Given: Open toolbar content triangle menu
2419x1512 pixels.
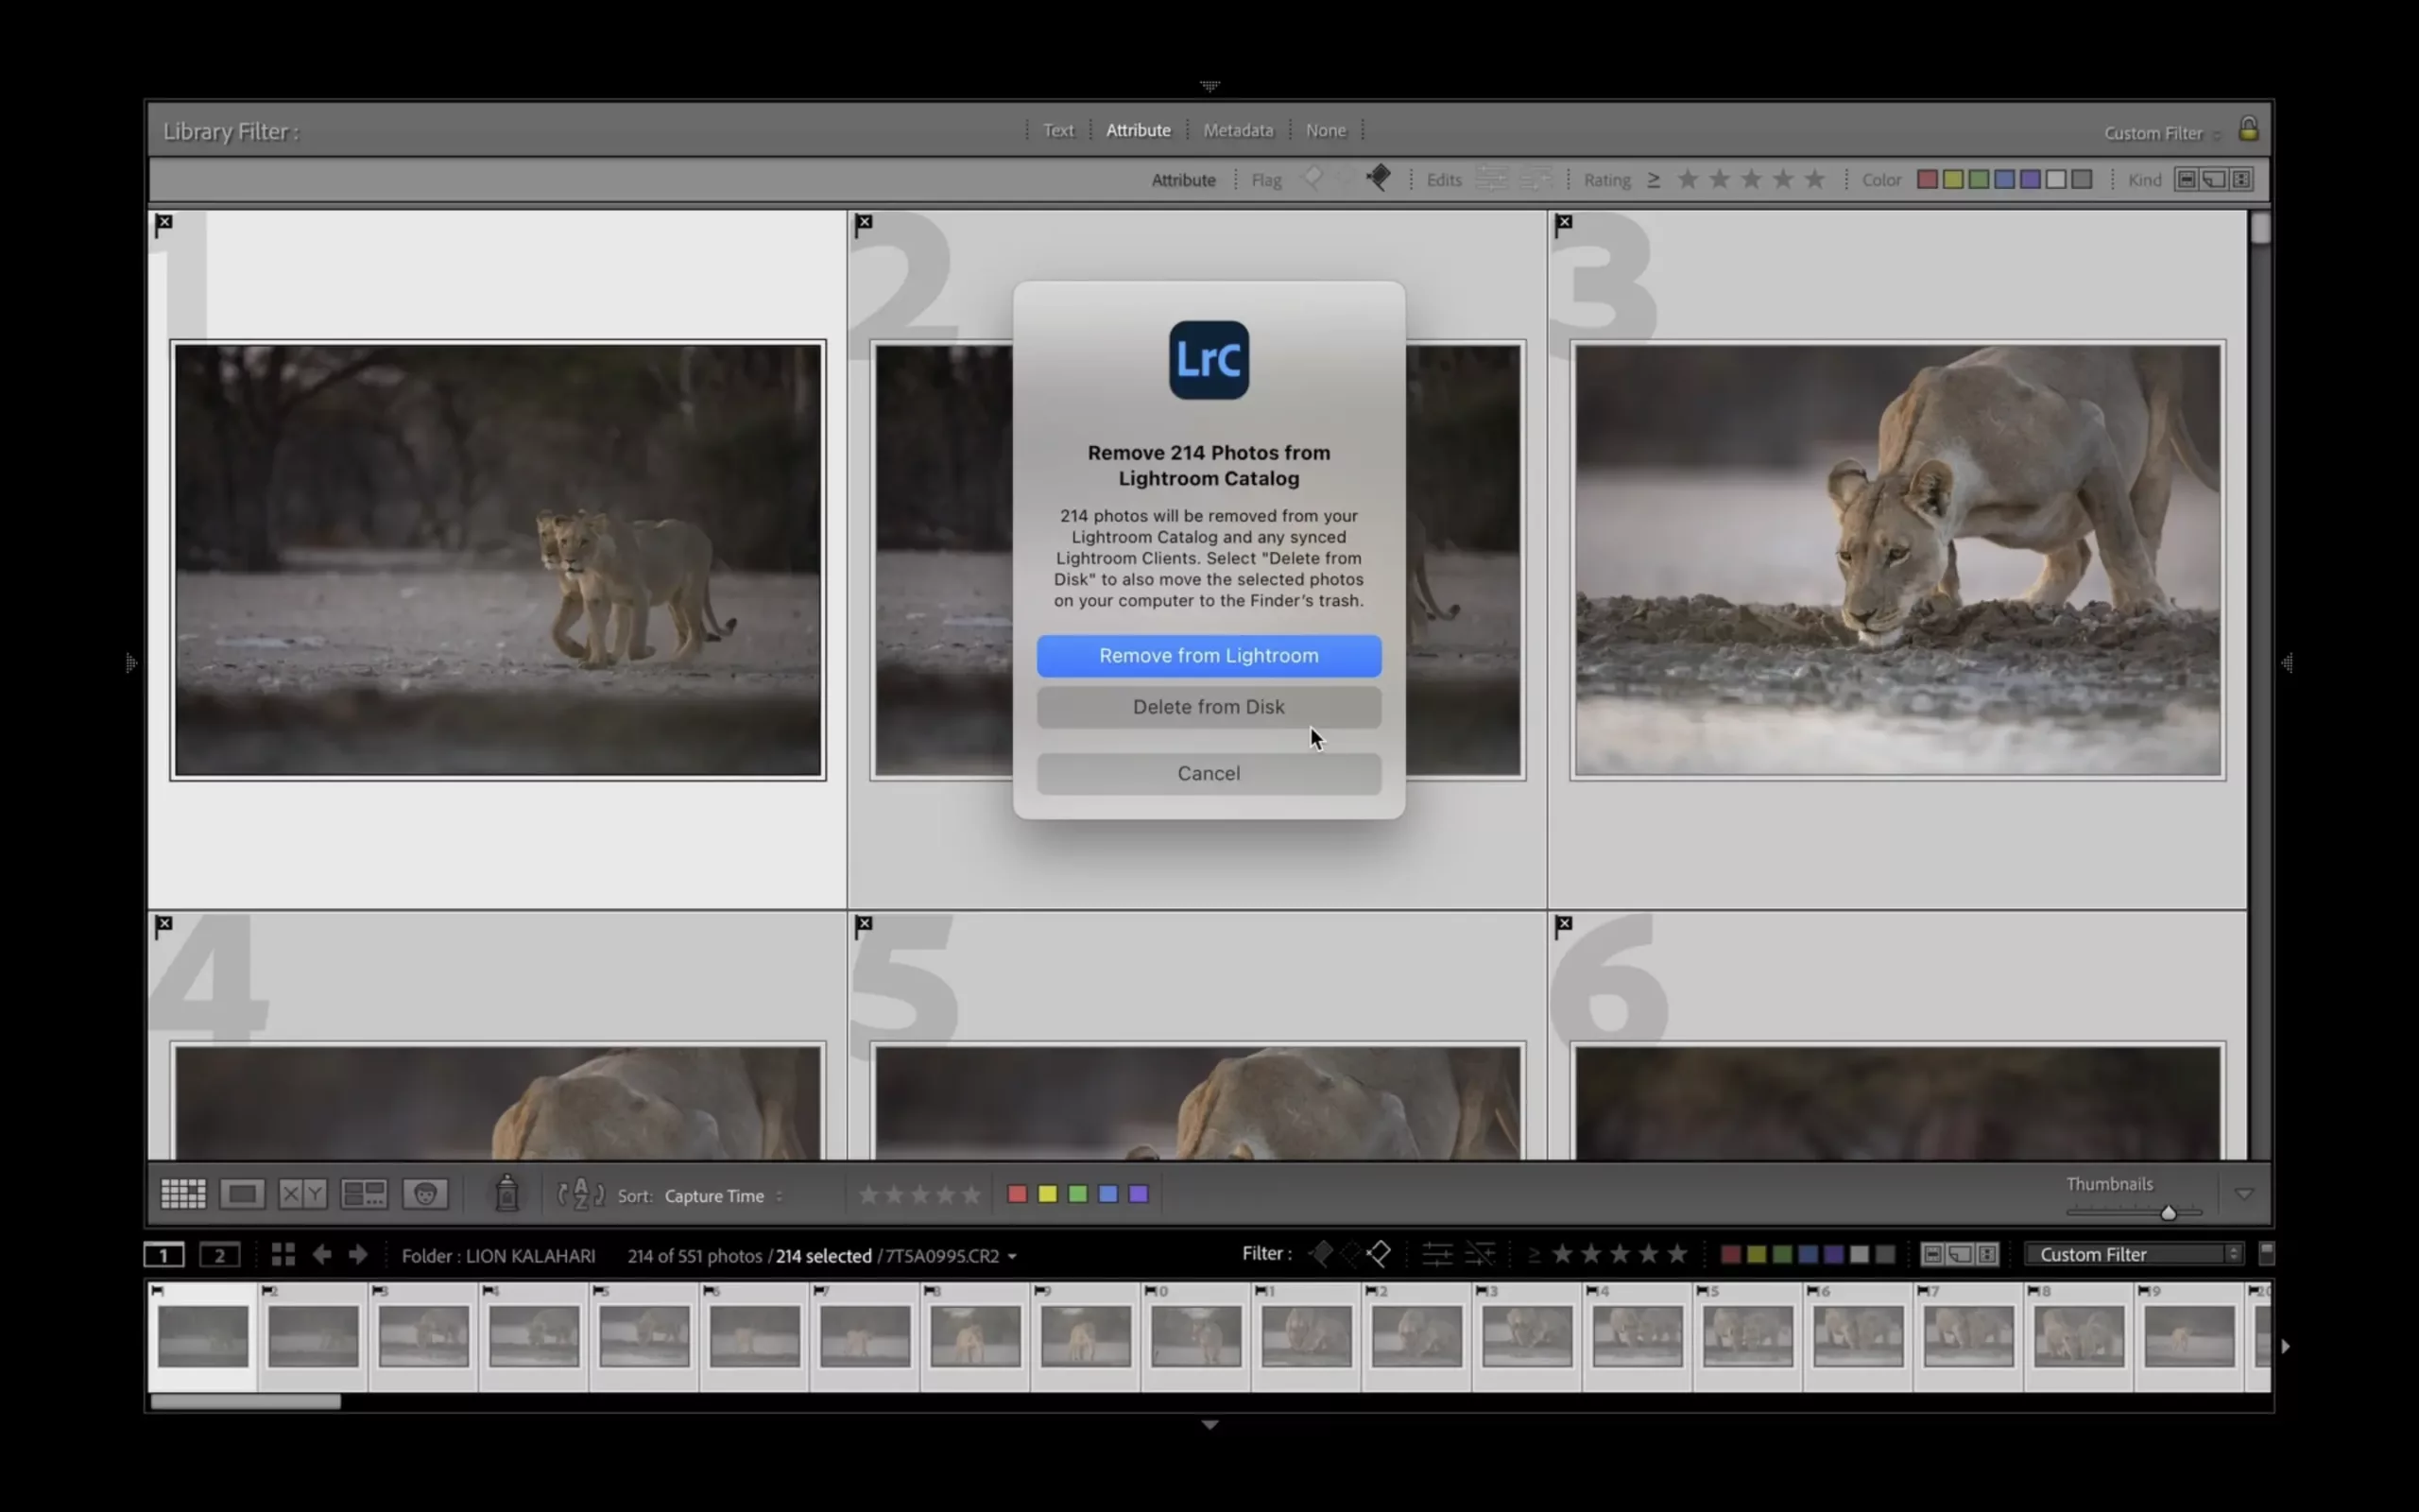Looking at the screenshot, I should pos(2244,1194).
